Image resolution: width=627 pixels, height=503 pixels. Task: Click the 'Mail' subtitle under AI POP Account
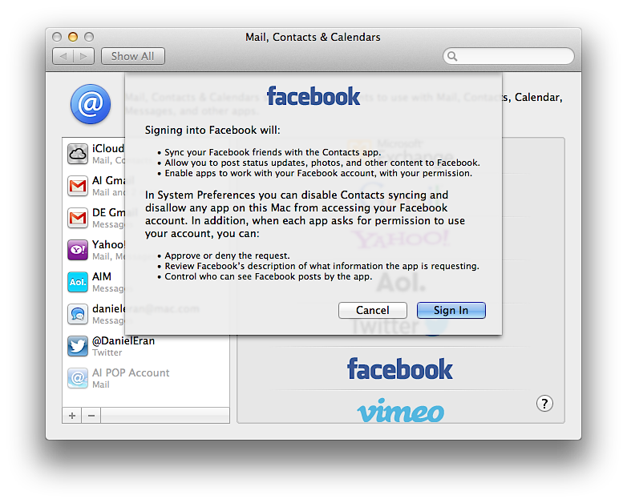pos(101,384)
